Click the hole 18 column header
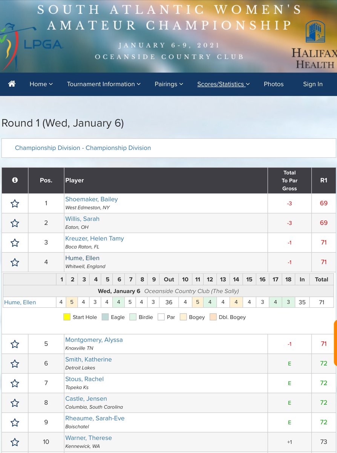The height and width of the screenshot is (453, 337). click(x=288, y=279)
